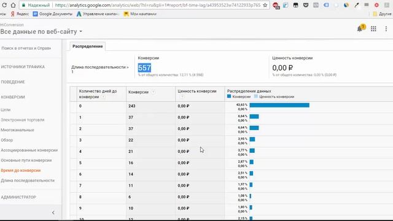The width and height of the screenshot is (393, 221).
Task: Click the browser address bar URL
Action: (157, 5)
